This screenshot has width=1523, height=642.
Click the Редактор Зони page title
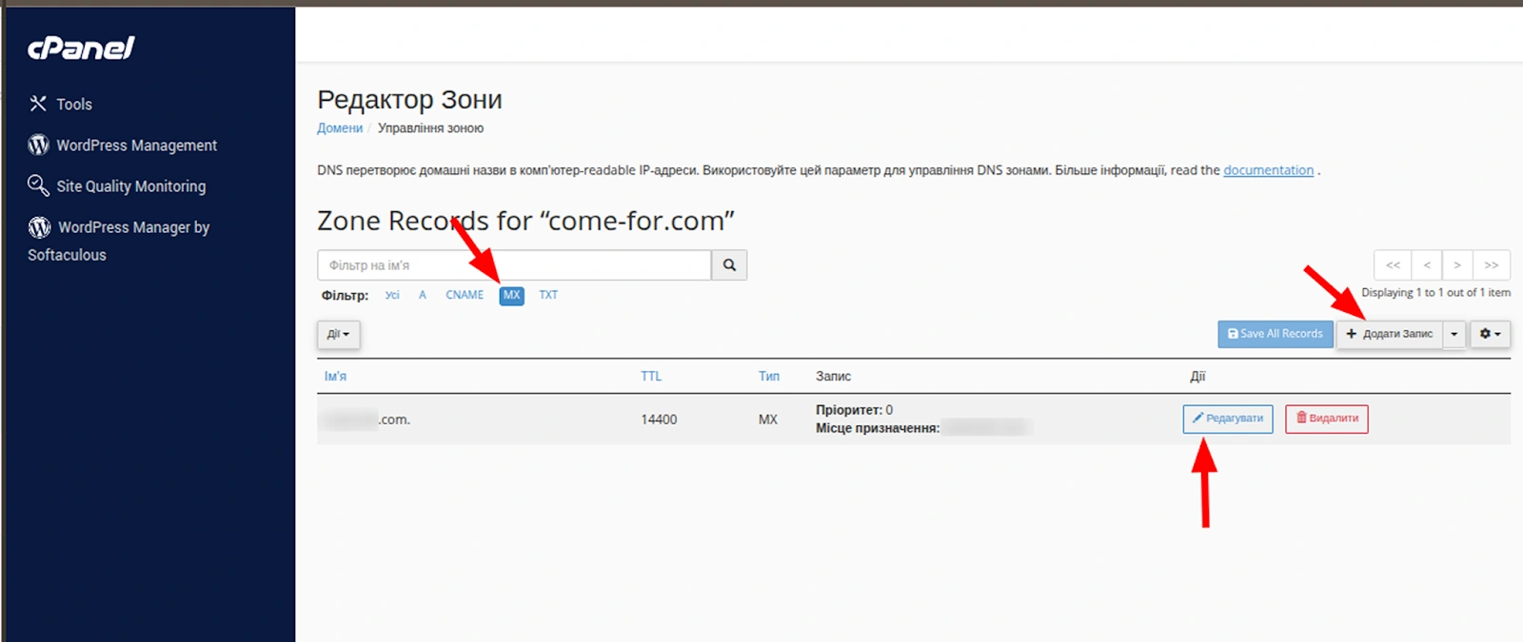coord(409,100)
